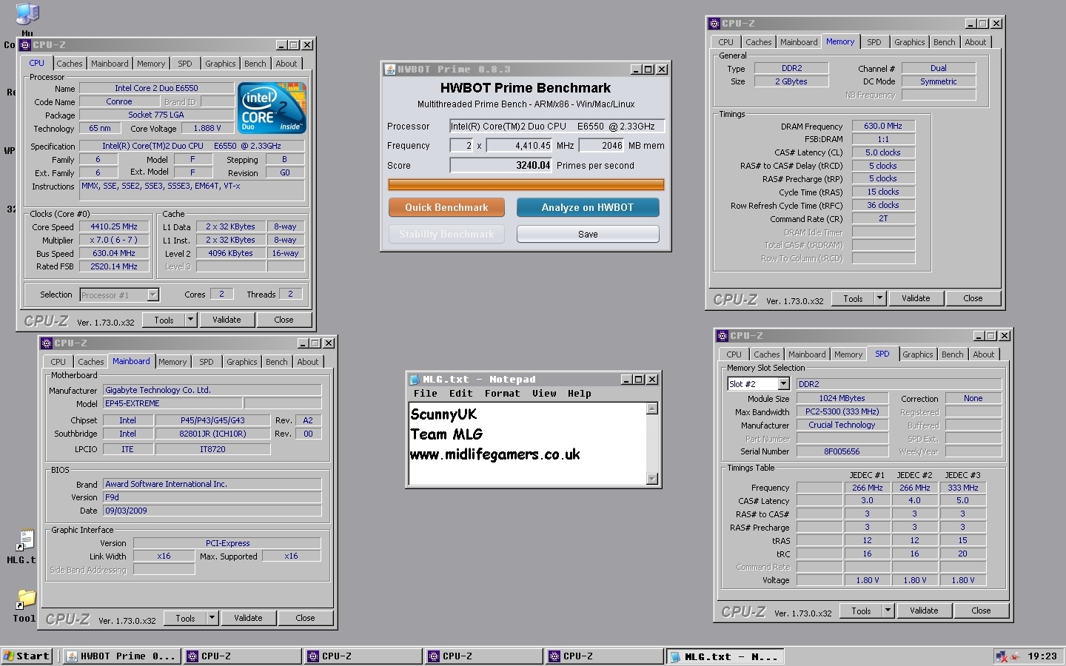
Task: Click Analyze on HWBOT button
Action: pos(588,207)
